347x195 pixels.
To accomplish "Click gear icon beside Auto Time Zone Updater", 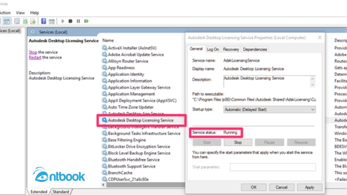I will [x=104, y=107].
